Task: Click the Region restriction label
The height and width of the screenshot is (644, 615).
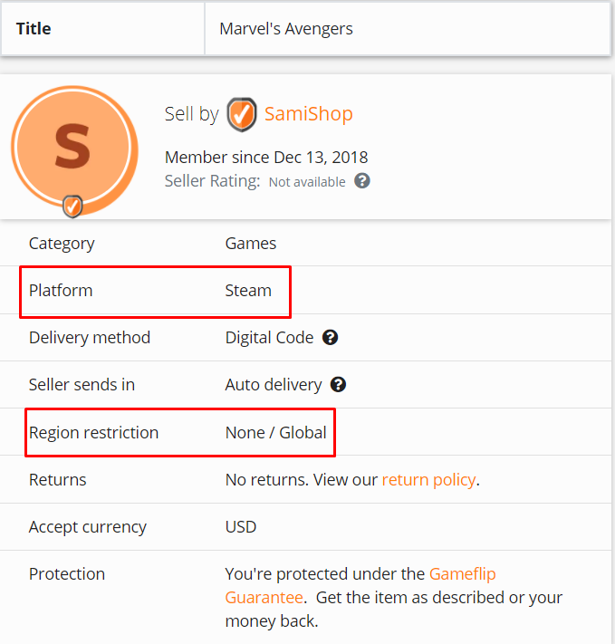Action: (x=93, y=433)
